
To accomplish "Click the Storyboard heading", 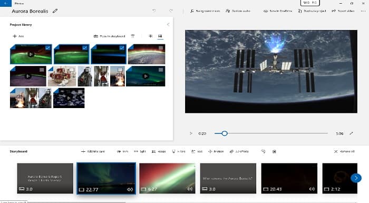I will pos(18,151).
